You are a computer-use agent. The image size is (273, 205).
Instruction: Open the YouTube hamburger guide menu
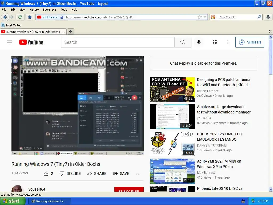click(x=10, y=42)
